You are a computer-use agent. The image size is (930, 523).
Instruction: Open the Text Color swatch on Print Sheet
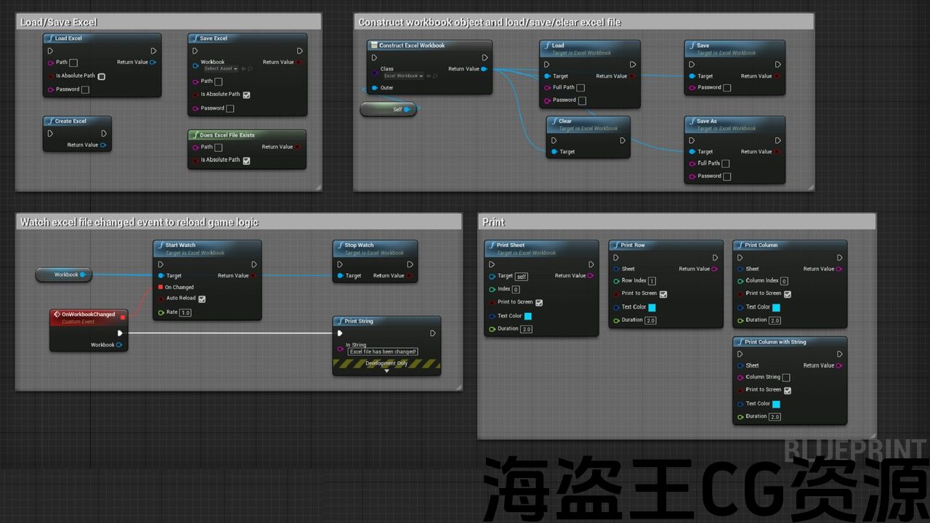coord(528,317)
